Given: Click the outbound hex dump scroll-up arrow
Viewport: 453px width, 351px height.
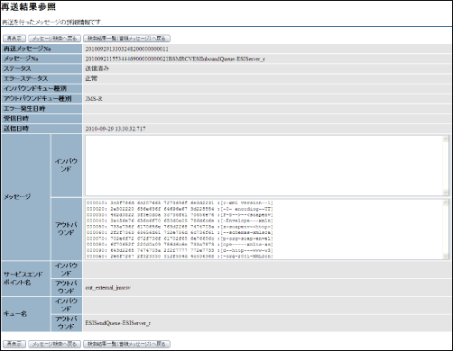Looking at the screenshot, I should (x=446, y=202).
